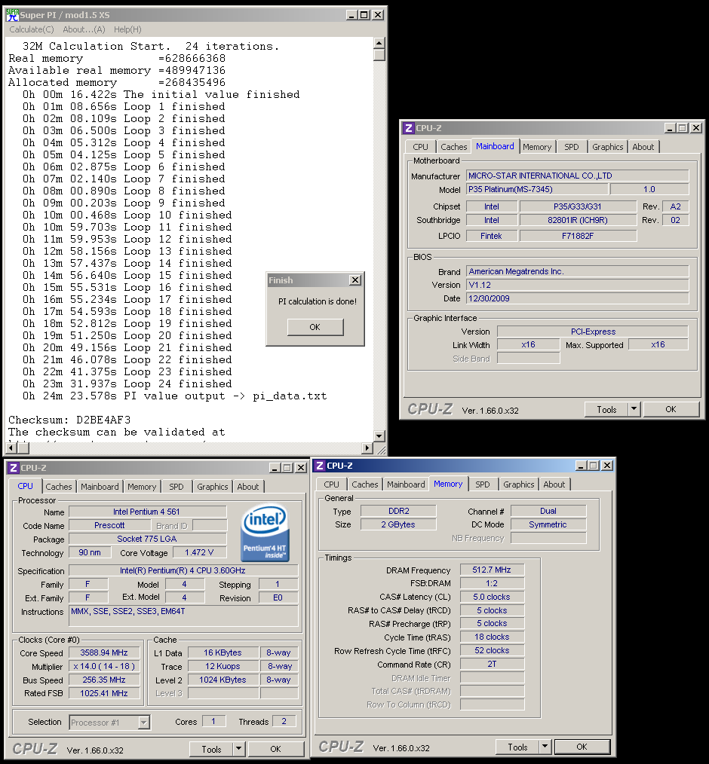
Task: Click the Super PI vertical scrollbar up arrow
Action: 379,43
